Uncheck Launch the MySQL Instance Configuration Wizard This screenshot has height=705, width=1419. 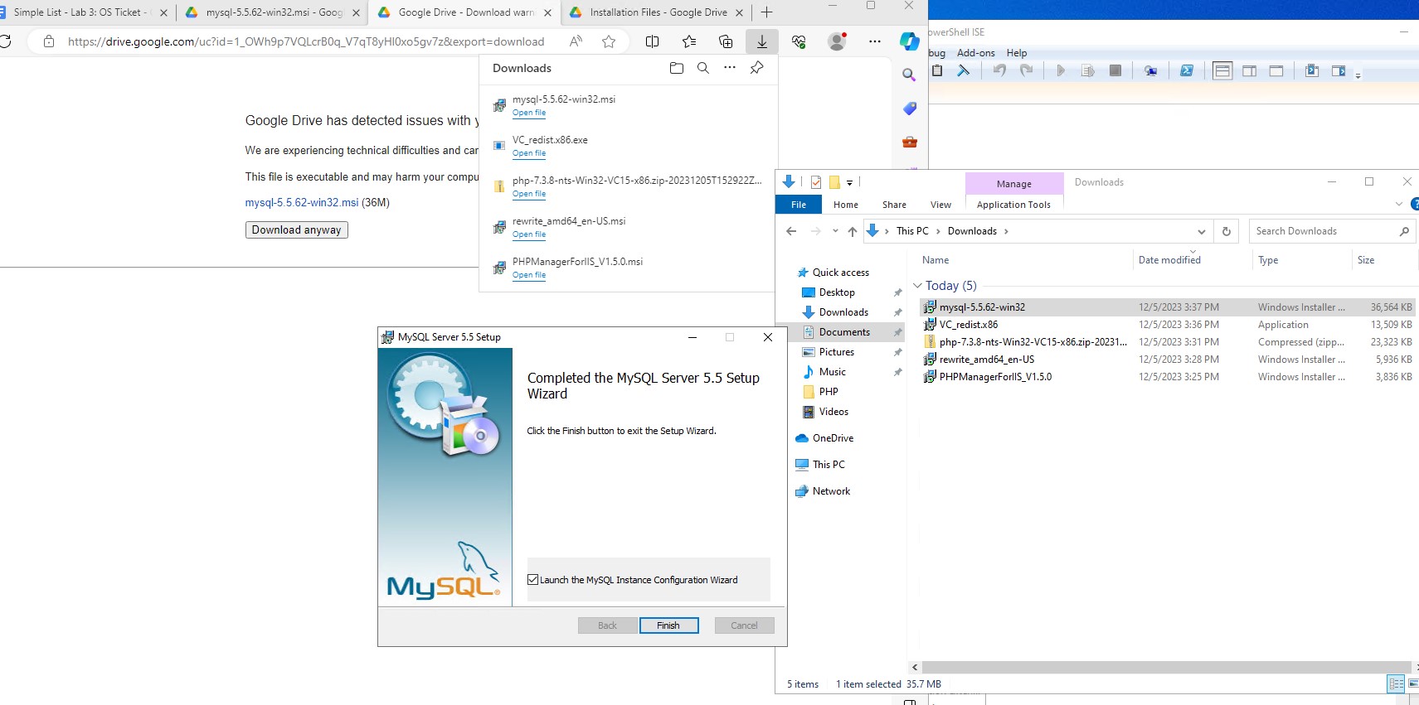pos(533,580)
